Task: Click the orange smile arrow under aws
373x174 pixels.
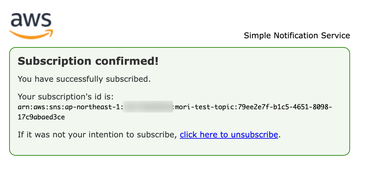Action: point(31,35)
